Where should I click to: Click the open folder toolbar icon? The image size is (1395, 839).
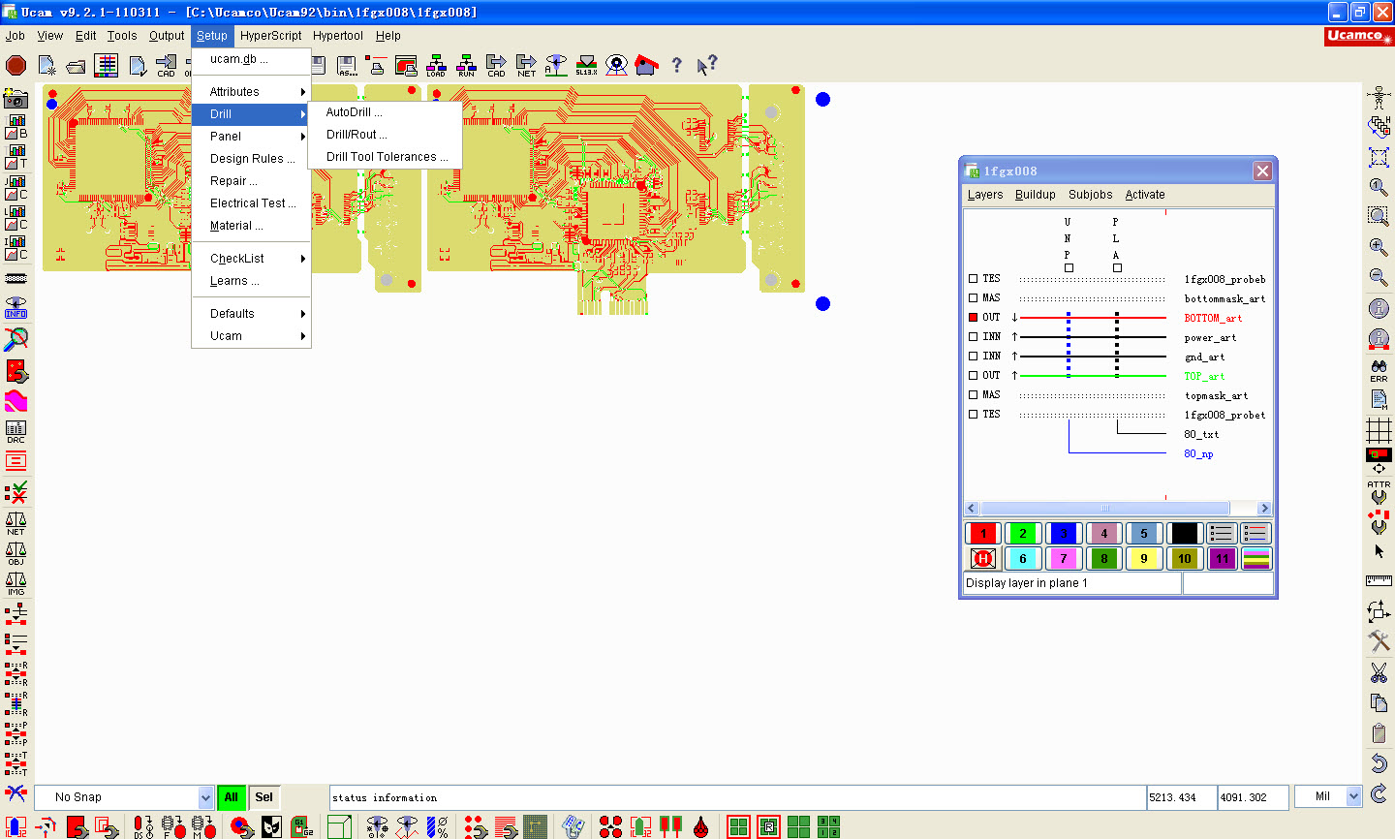pos(76,66)
